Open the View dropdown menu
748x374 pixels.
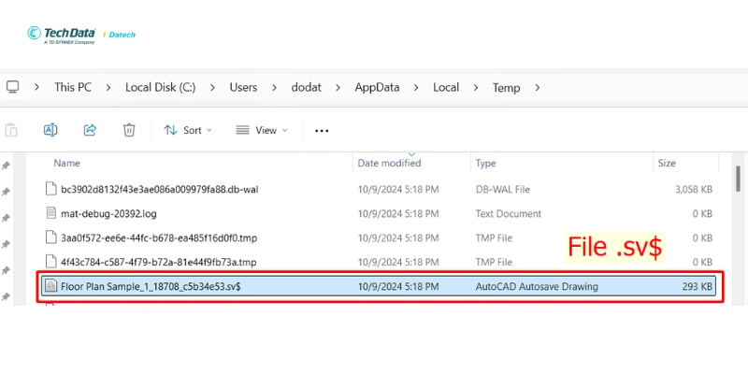click(262, 130)
